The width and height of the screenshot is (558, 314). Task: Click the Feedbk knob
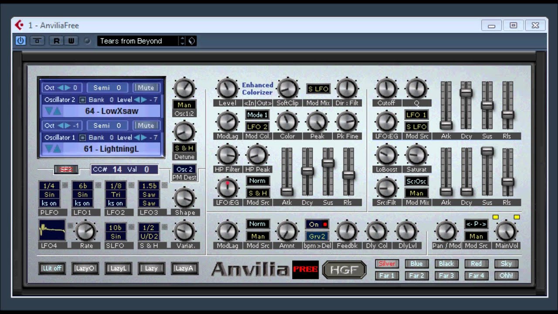tap(347, 232)
